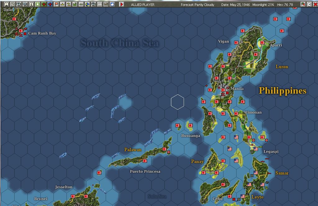Click the 'Panay' island label

point(197,162)
